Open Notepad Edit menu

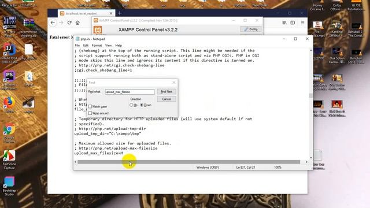(x=86, y=45)
